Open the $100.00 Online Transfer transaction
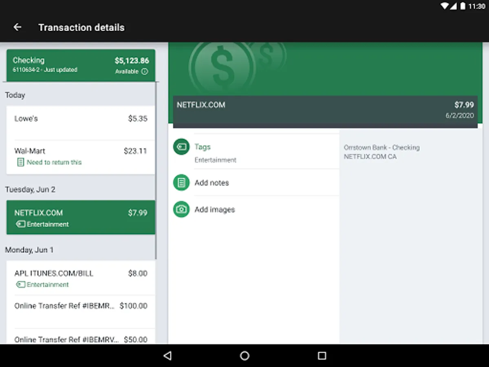 (81, 312)
